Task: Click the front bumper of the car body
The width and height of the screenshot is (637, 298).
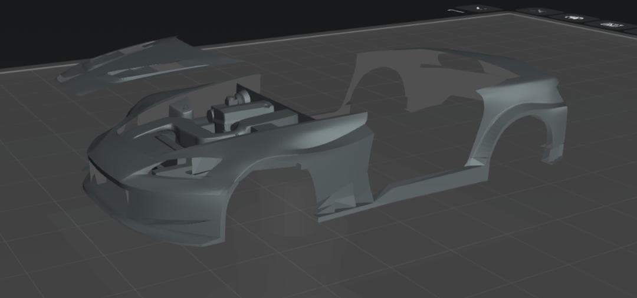Action: (x=147, y=206)
